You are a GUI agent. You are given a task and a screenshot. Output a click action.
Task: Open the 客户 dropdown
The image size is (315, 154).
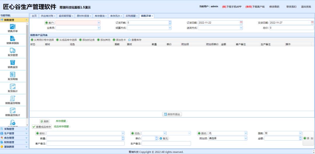click(x=99, y=23)
